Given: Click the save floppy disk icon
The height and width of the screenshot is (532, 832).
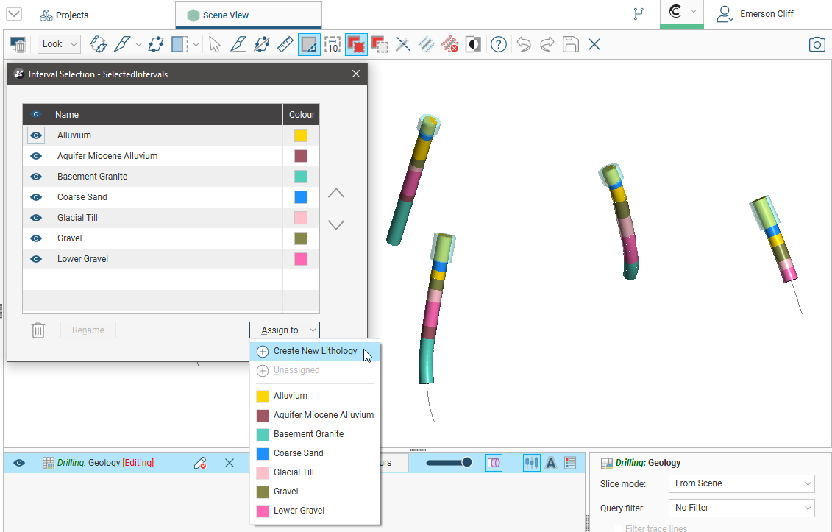Looking at the screenshot, I should (570, 44).
